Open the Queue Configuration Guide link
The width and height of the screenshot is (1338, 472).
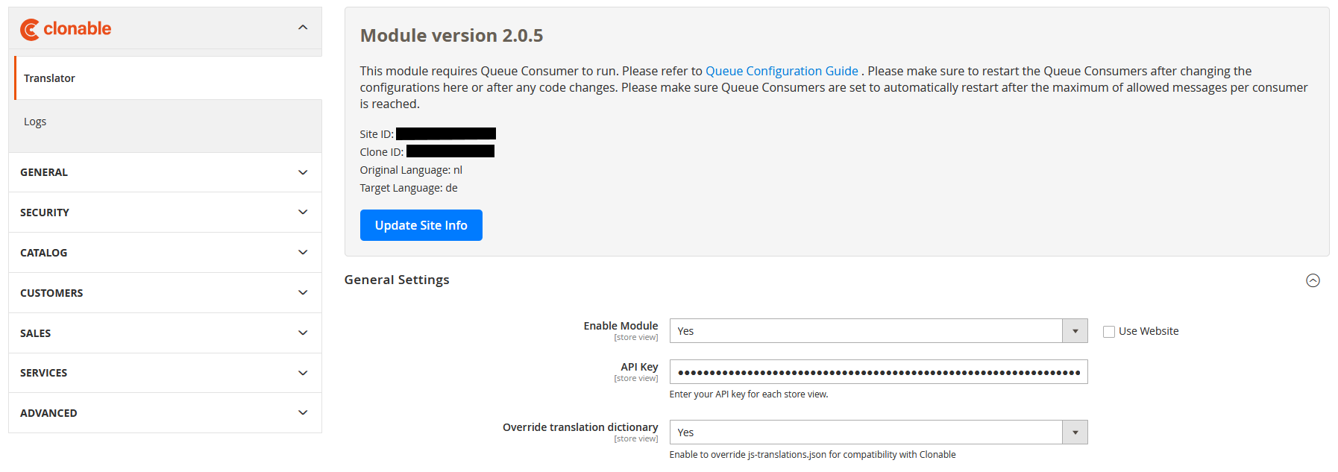(782, 71)
